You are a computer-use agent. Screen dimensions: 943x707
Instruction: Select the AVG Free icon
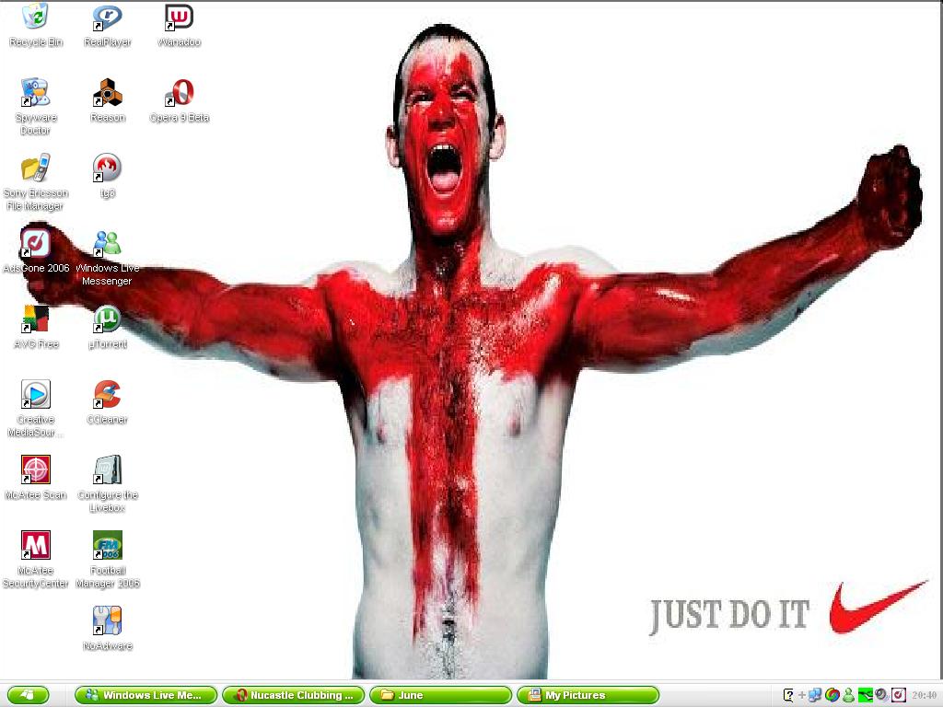[35, 319]
